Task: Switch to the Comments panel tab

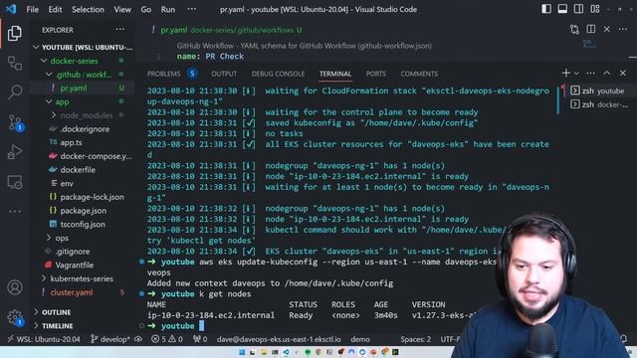Action: pyautogui.click(x=419, y=74)
